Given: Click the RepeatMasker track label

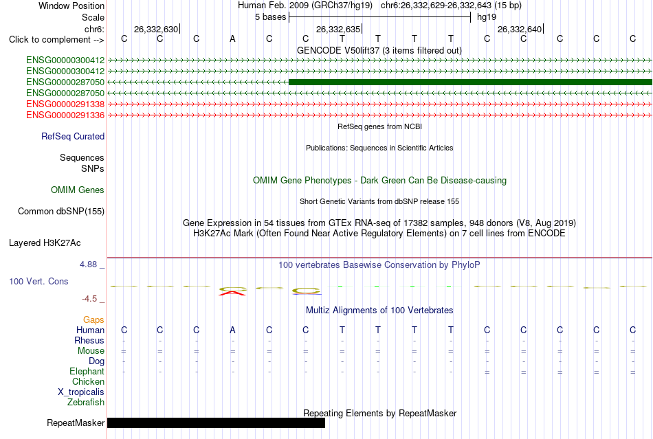Looking at the screenshot, I should point(76,423).
